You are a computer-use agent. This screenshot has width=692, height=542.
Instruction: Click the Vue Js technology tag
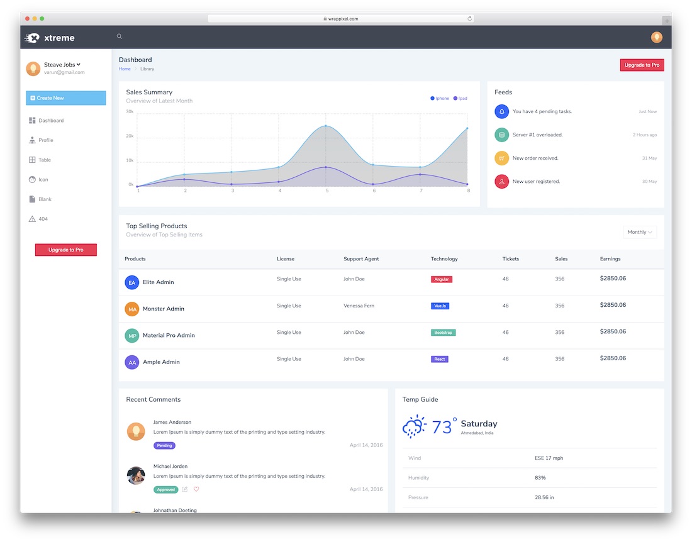[440, 306]
